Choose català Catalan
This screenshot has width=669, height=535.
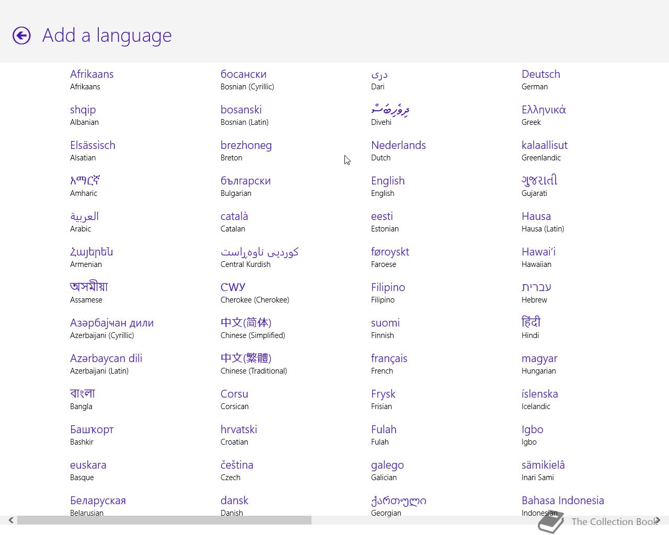[234, 222]
